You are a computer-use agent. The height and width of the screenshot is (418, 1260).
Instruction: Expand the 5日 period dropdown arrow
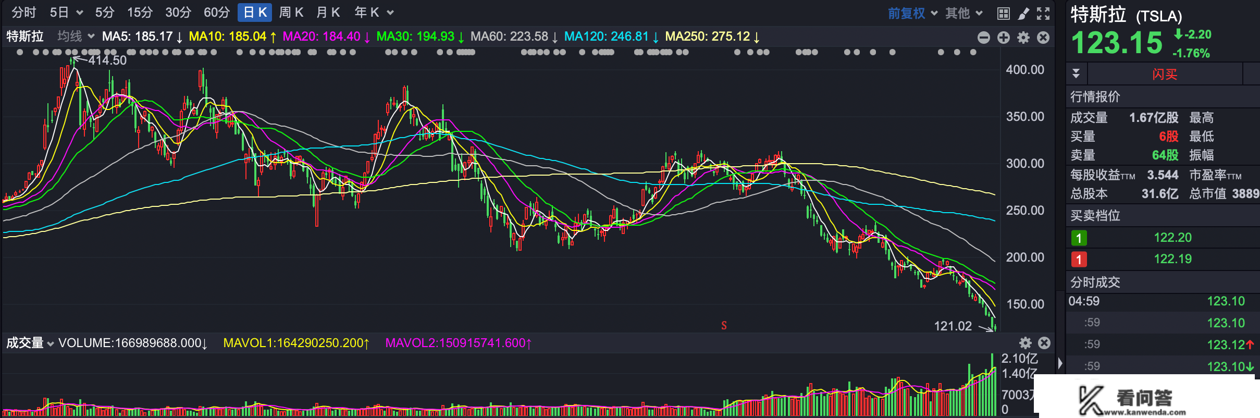(x=80, y=13)
